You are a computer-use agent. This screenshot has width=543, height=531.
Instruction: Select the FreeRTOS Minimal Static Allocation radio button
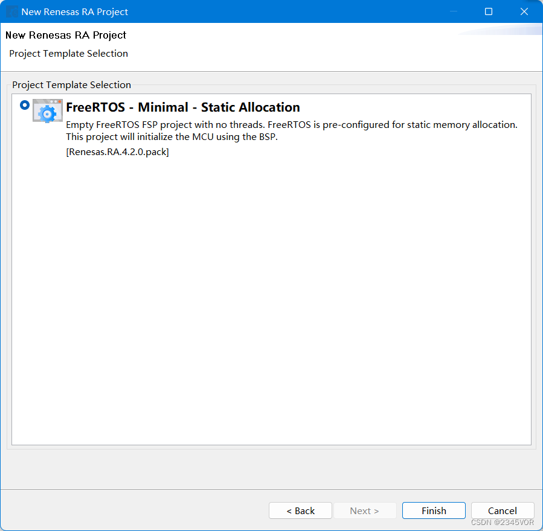pos(25,105)
